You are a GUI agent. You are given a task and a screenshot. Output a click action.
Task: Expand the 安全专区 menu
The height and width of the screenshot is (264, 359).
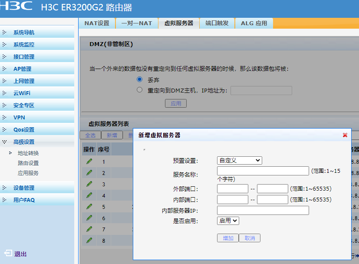pos(37,106)
